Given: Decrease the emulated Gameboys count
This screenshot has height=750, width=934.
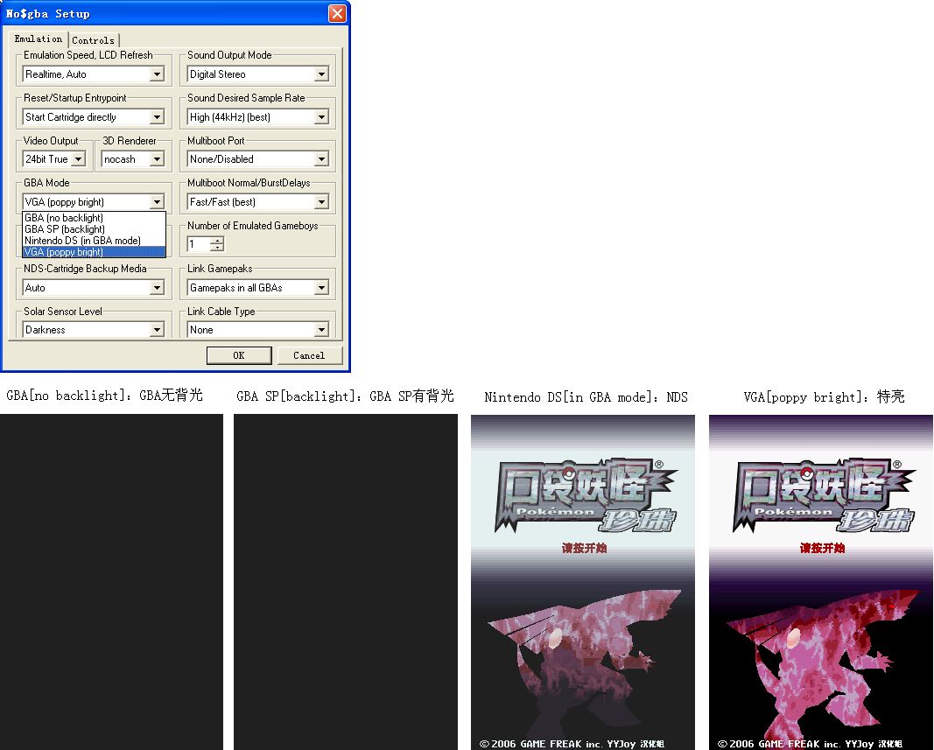Looking at the screenshot, I should pyautogui.click(x=217, y=248).
